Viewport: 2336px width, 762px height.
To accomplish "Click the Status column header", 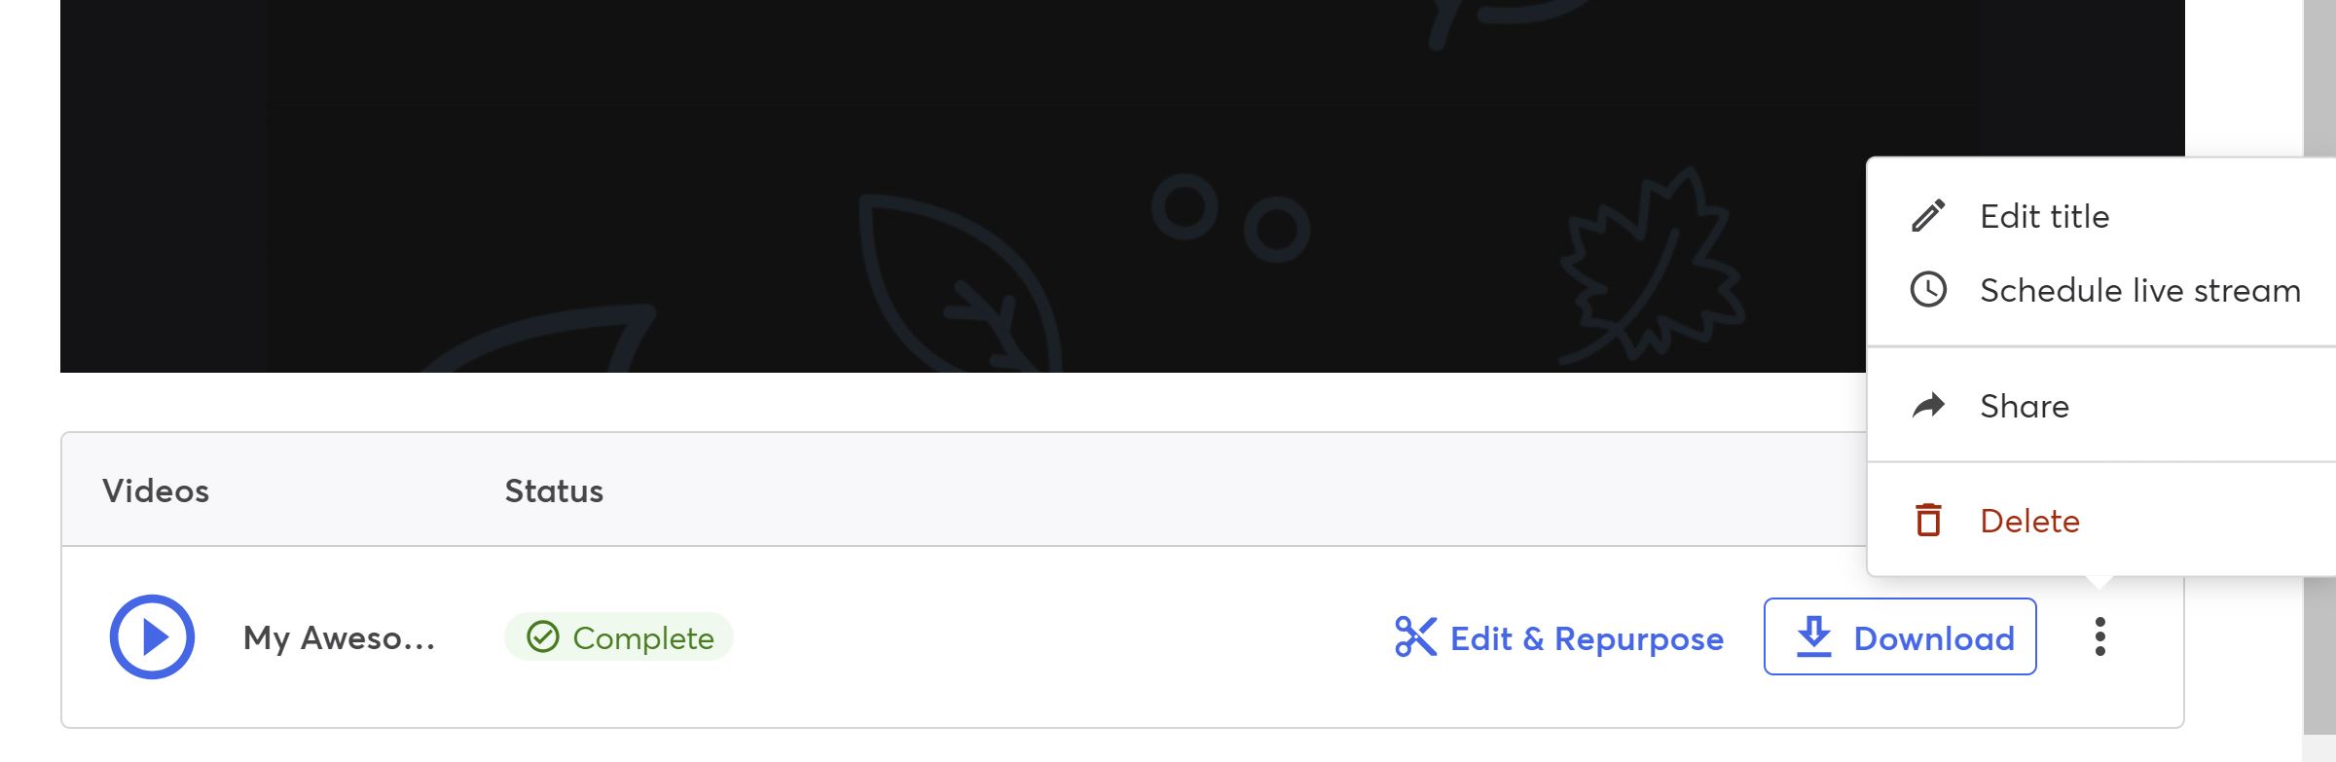I will pos(554,490).
